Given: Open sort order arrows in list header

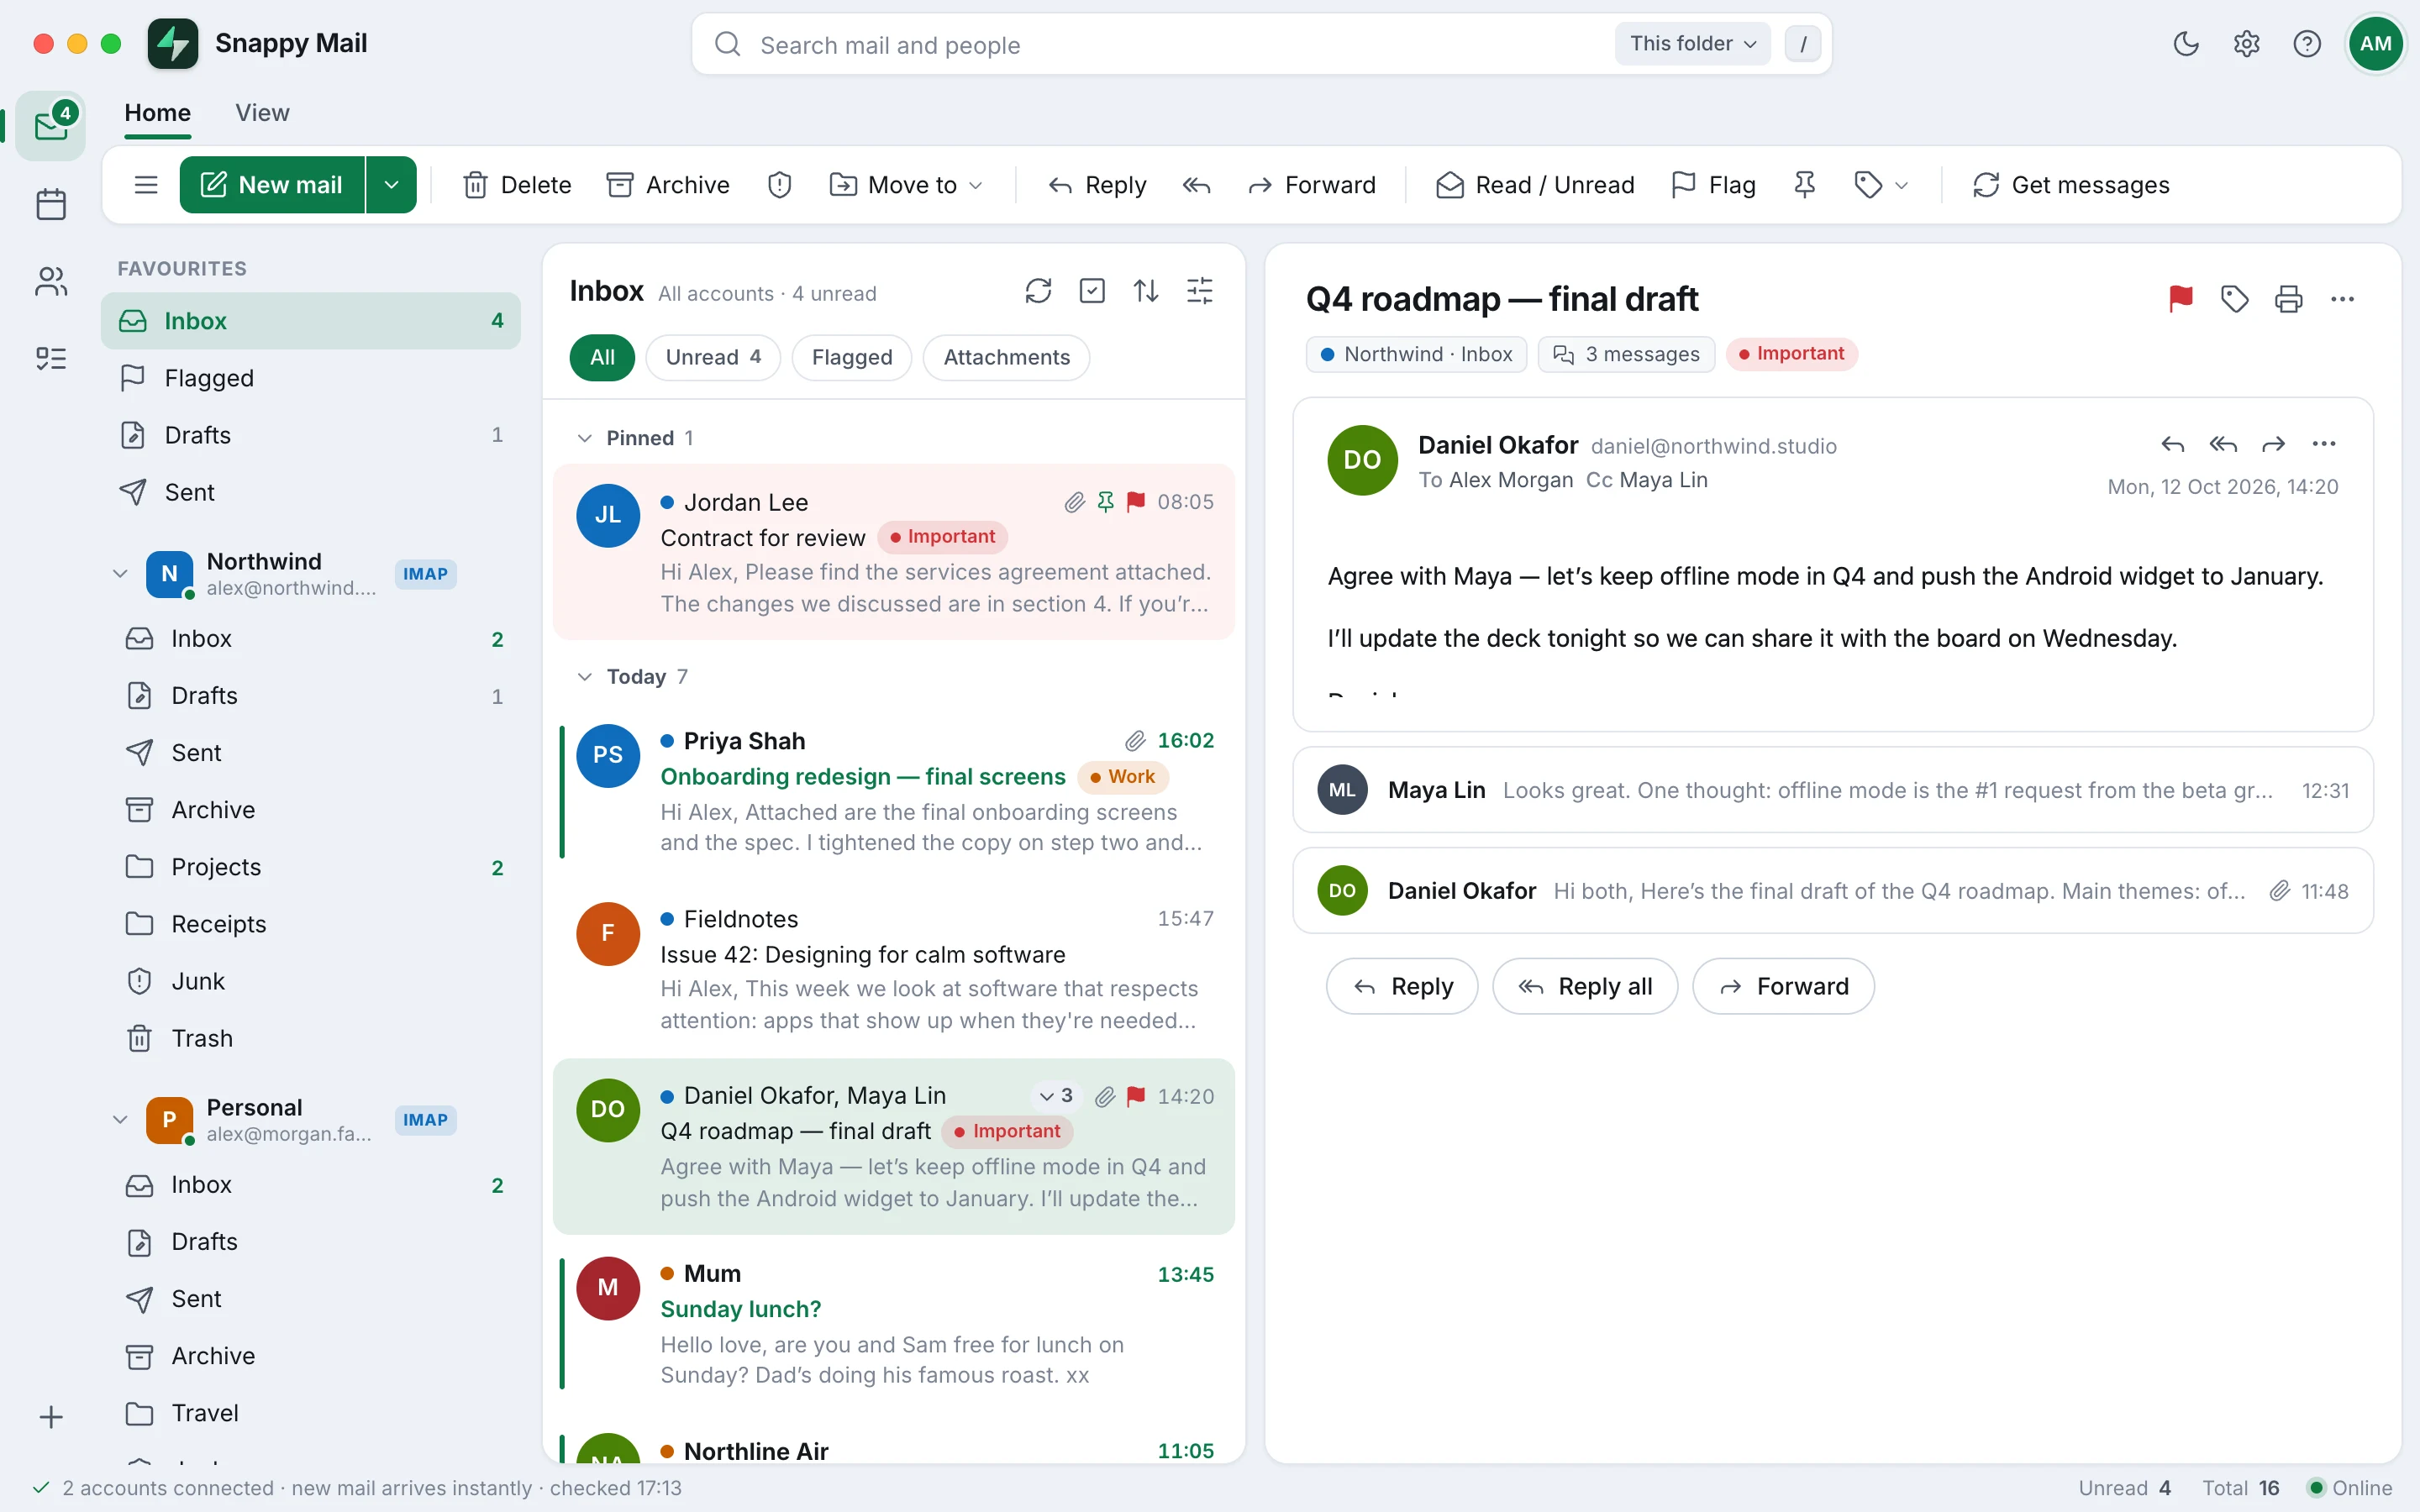Looking at the screenshot, I should (1146, 291).
